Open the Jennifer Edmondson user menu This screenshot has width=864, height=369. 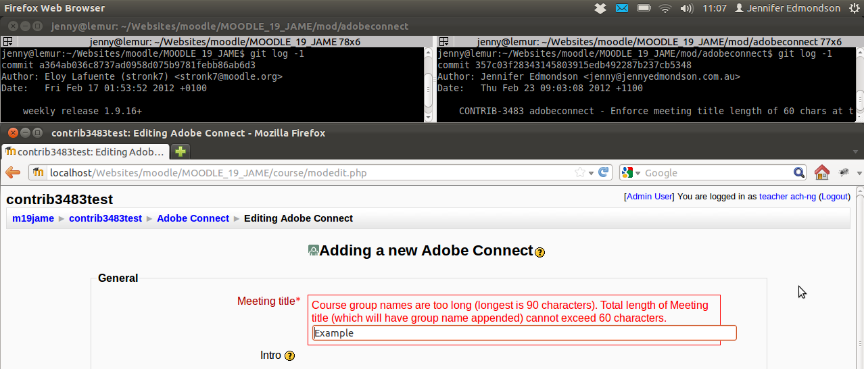[x=788, y=8]
